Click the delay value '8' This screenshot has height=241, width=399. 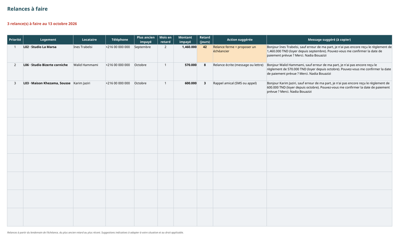point(205,72)
